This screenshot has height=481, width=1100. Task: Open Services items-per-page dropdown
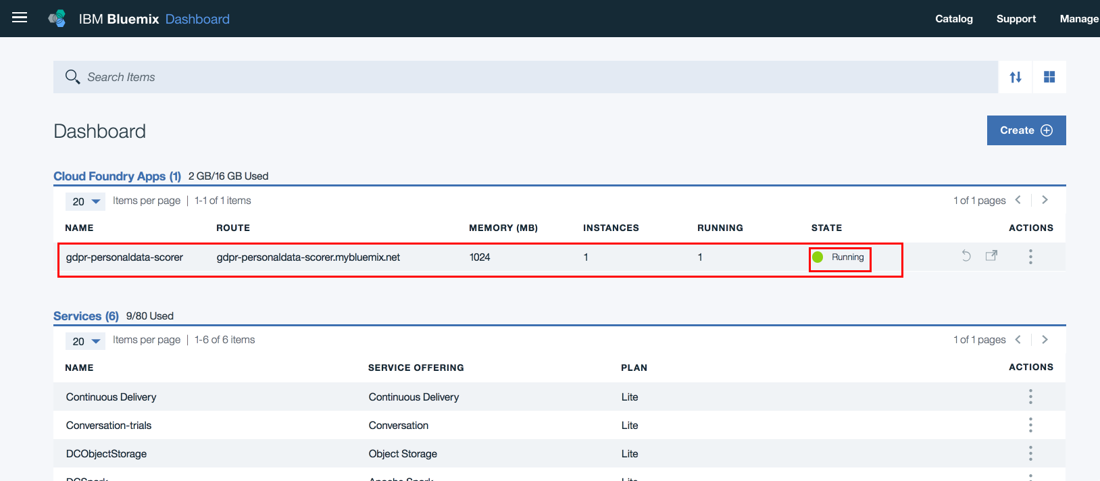click(x=86, y=341)
